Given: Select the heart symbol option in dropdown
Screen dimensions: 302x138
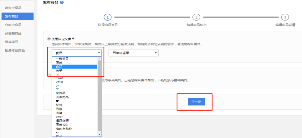Looking at the screenshot, I should (x=57, y=101).
